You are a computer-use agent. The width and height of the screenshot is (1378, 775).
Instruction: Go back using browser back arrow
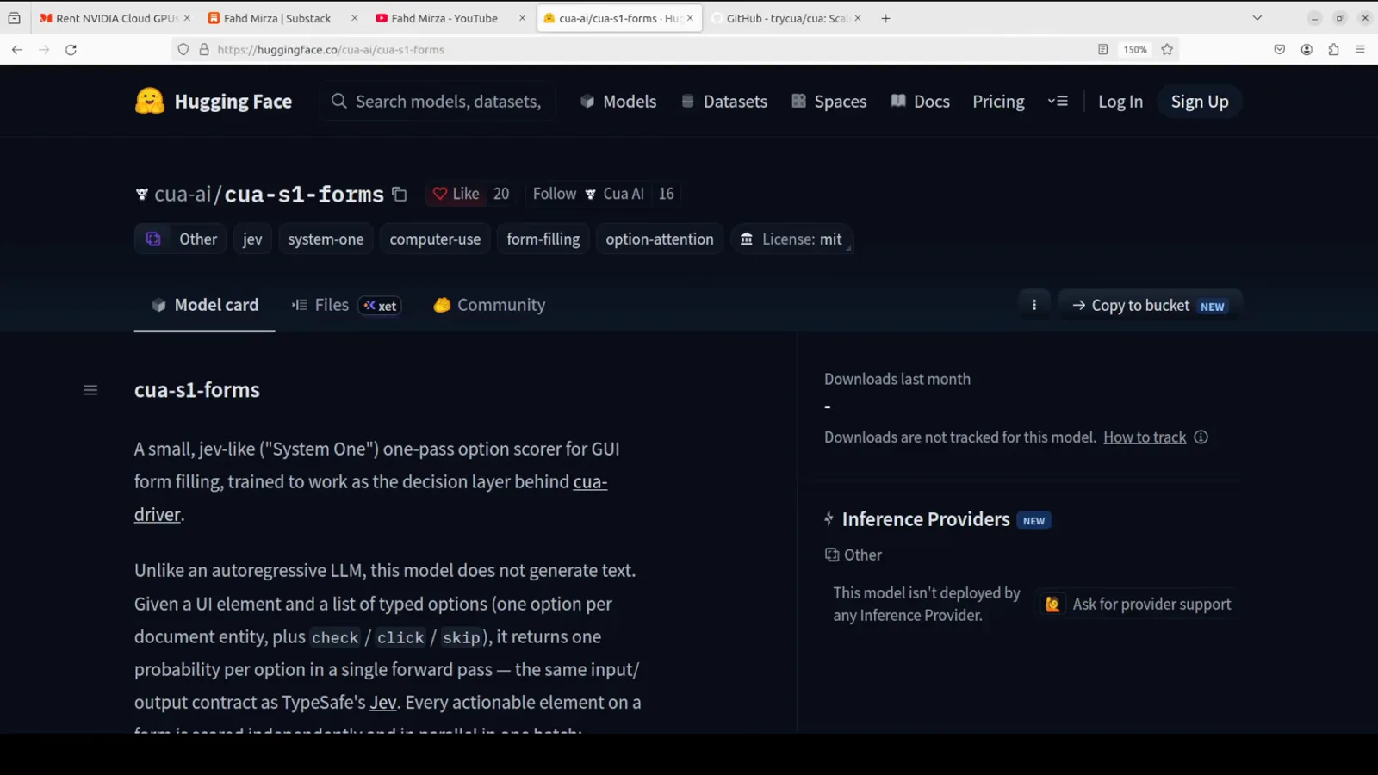tap(17, 50)
